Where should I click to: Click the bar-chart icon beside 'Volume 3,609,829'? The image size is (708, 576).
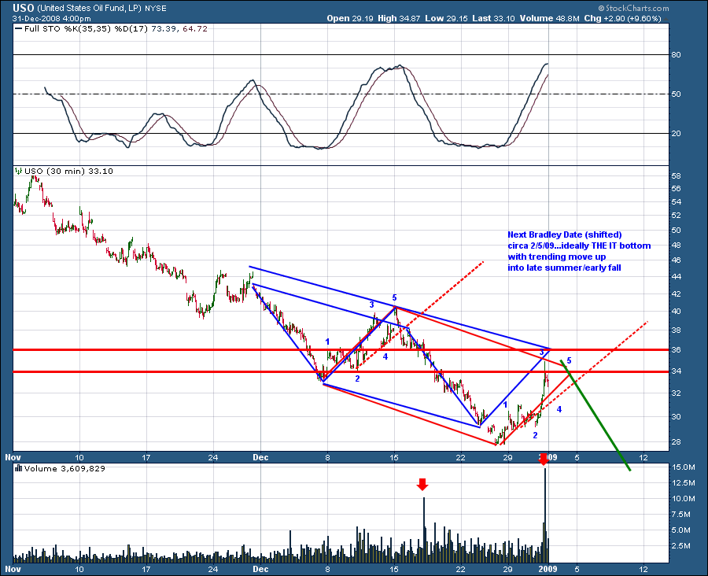18,468
